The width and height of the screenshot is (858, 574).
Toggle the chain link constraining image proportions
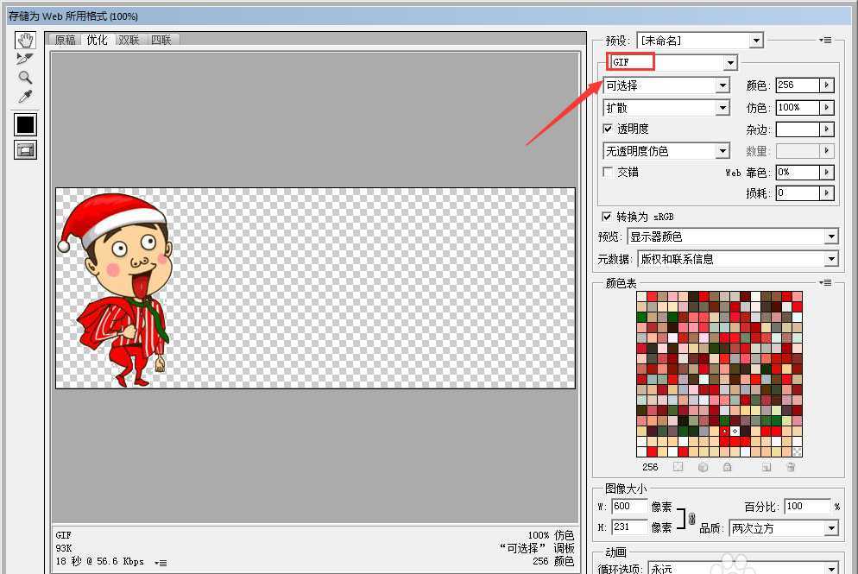(x=691, y=517)
